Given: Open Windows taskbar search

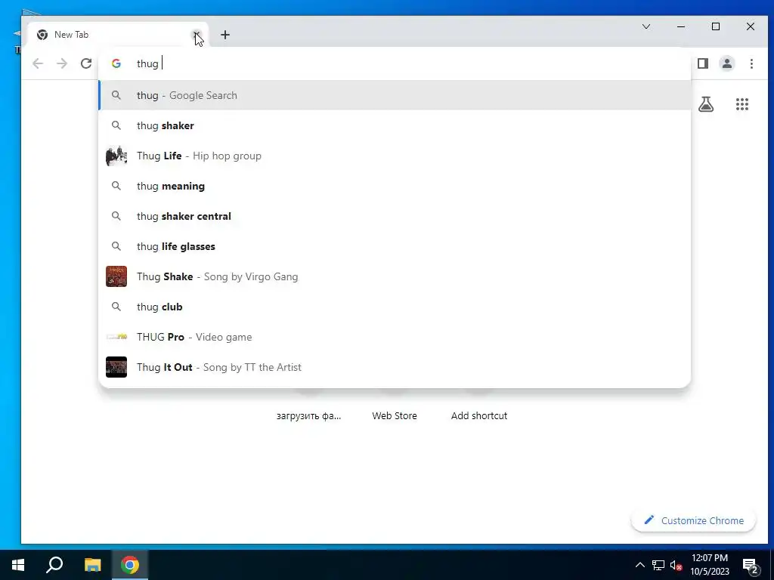Looking at the screenshot, I should (54, 565).
